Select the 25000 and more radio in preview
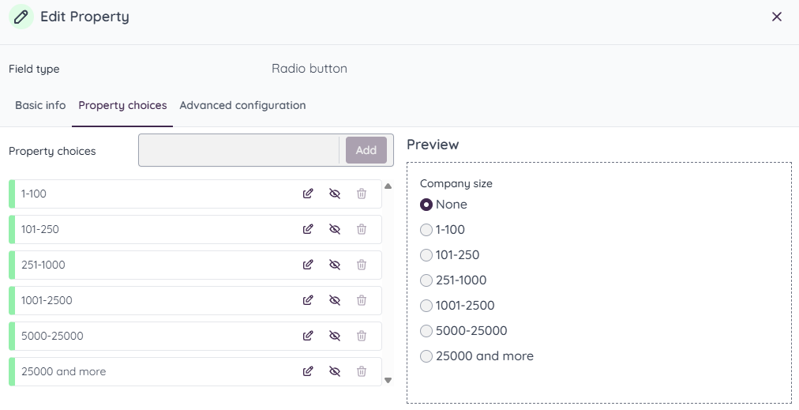Screen dimensions: 799x410 [x=426, y=356]
